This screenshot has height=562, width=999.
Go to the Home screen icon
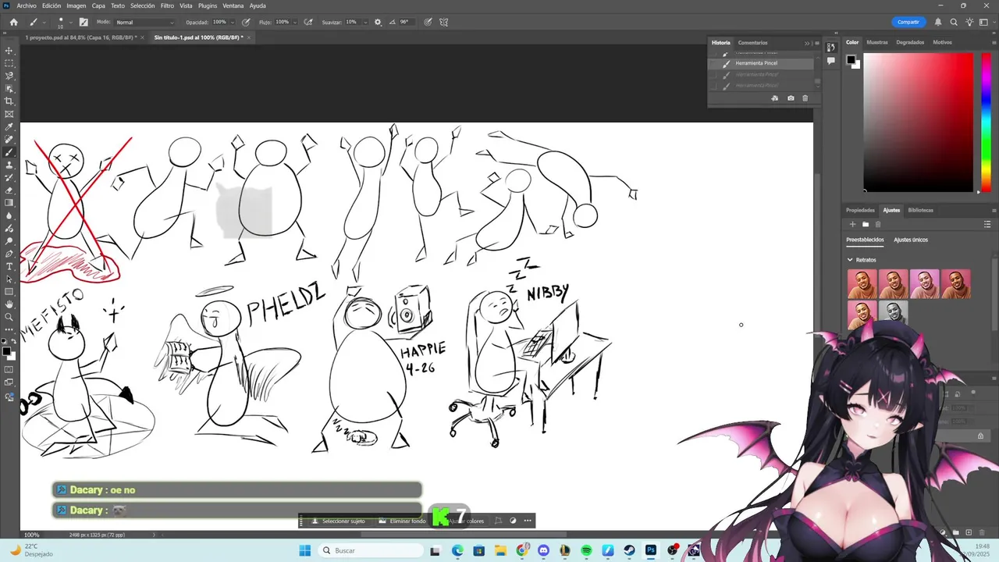click(x=13, y=22)
